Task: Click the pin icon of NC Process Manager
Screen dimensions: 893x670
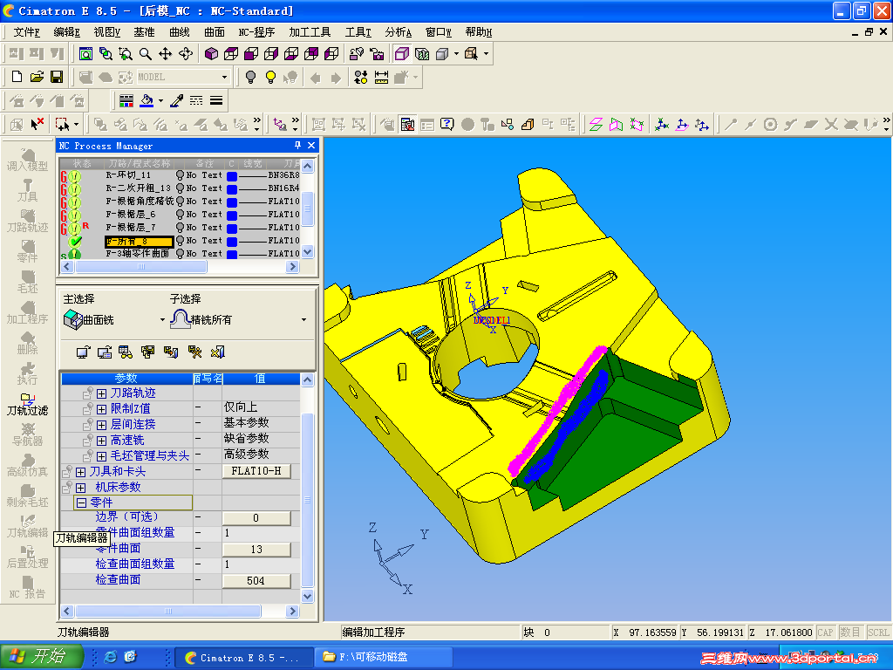Action: 297,146
